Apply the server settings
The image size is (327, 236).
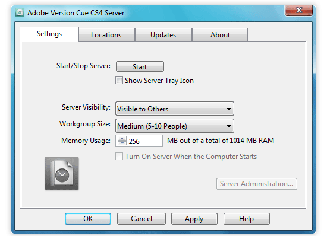[x=194, y=219]
